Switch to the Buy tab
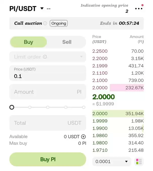The width and height of the screenshot is (153, 171). (28, 42)
